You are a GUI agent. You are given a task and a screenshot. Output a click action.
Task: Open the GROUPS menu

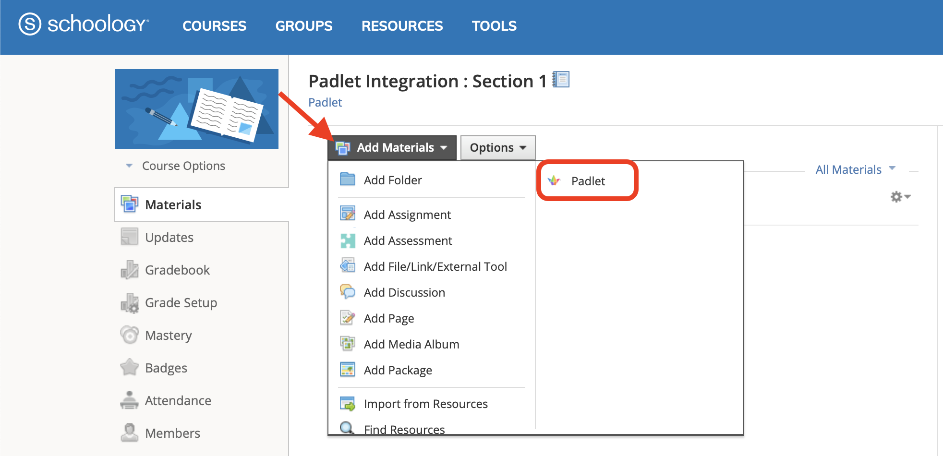(304, 26)
